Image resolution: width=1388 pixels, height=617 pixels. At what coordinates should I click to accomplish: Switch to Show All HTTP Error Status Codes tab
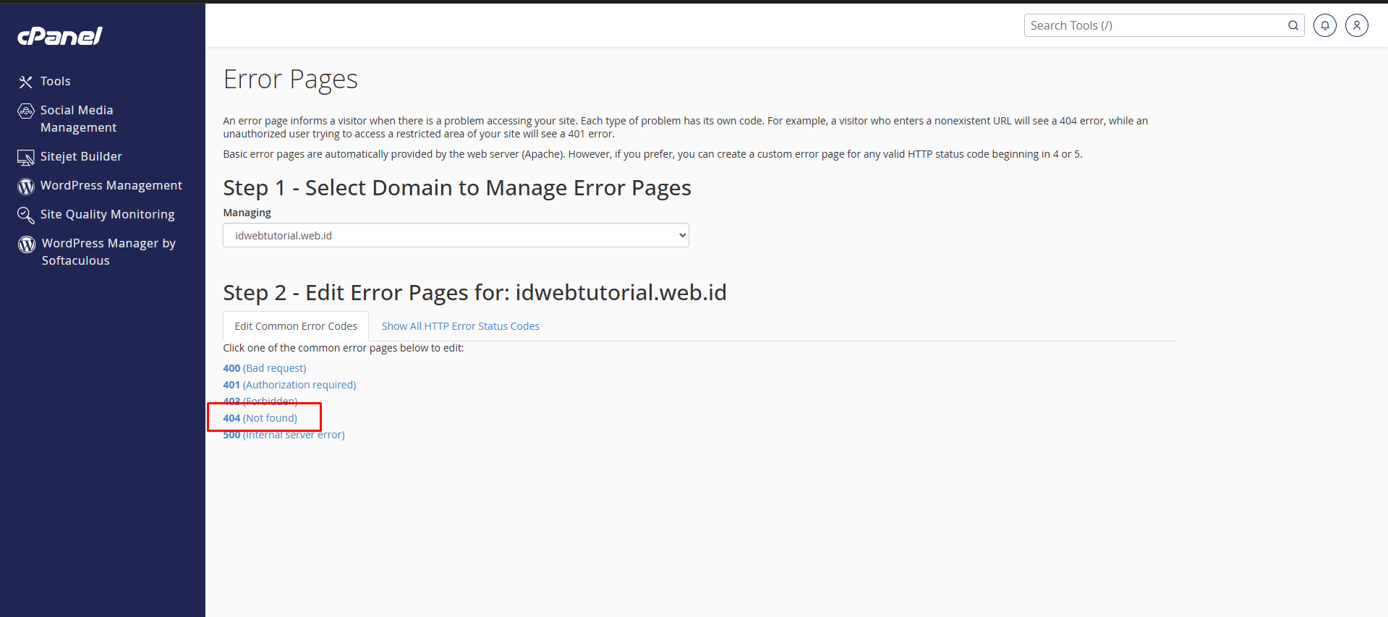pos(461,326)
